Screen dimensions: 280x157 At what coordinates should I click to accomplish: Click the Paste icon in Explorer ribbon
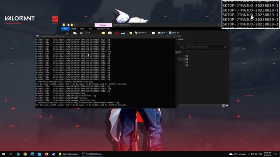[81, 33]
